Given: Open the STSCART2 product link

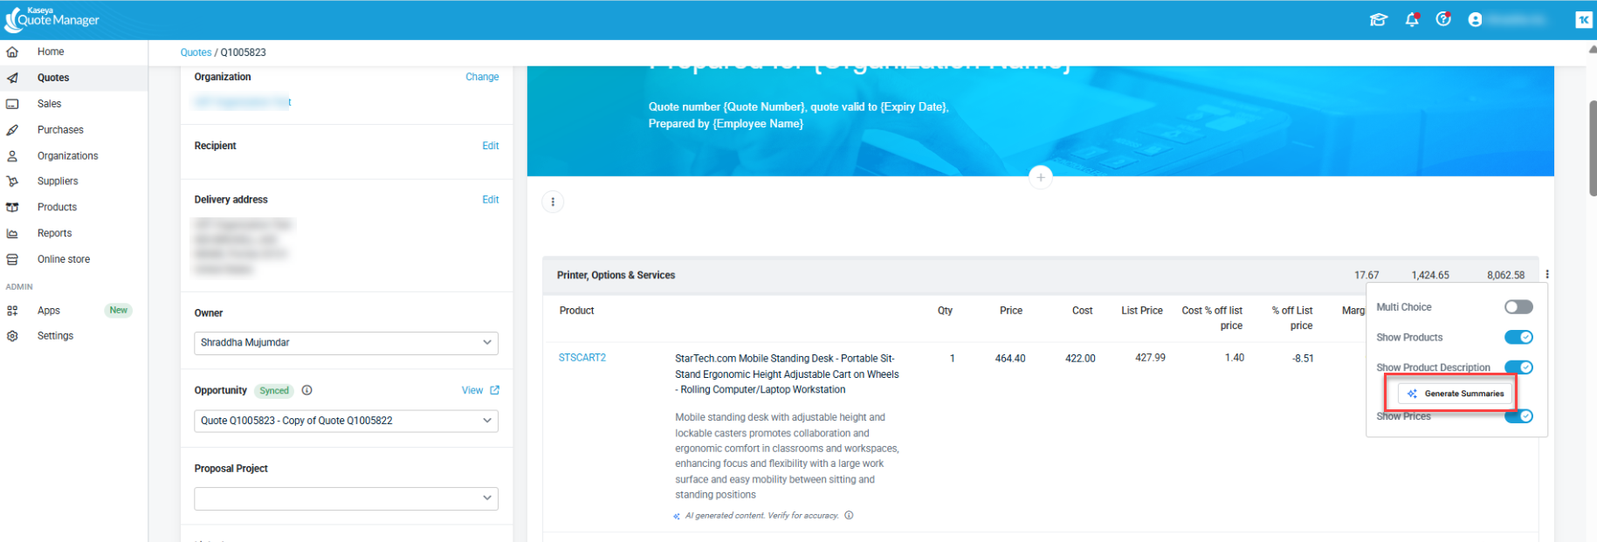Looking at the screenshot, I should [x=582, y=358].
